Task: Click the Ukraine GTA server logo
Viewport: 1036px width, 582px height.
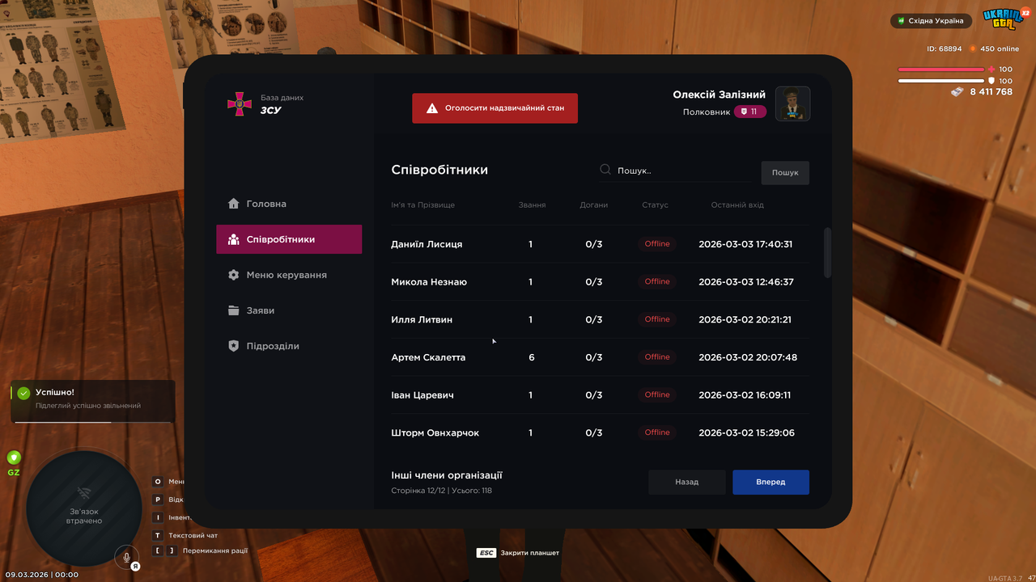Action: coord(1004,19)
